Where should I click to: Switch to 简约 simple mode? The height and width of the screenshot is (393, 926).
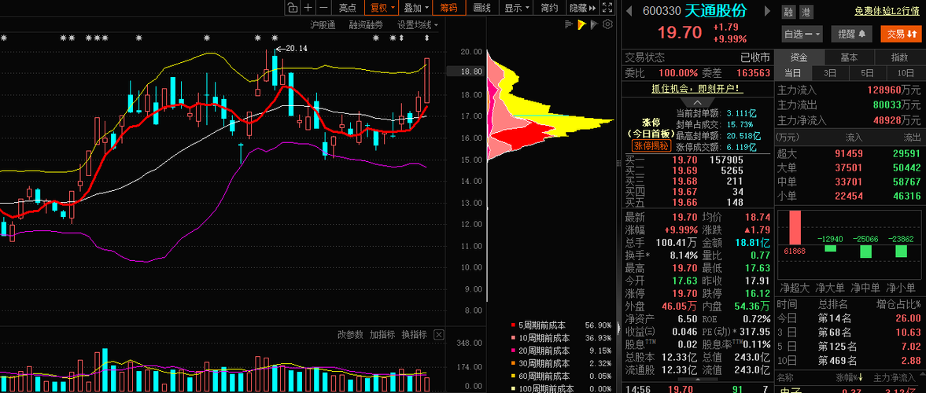pyautogui.click(x=549, y=8)
